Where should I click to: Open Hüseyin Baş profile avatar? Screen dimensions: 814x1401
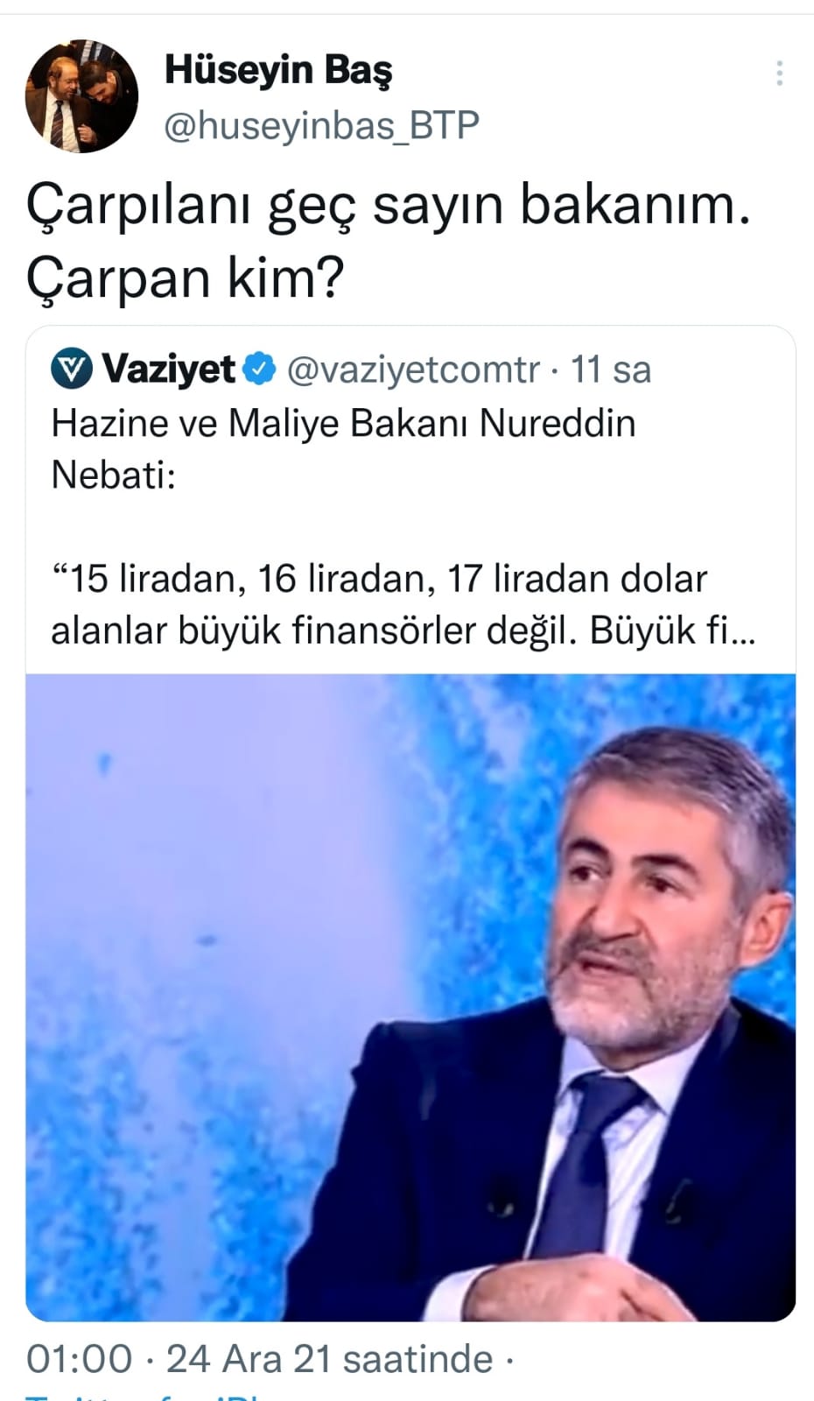pyautogui.click(x=81, y=96)
